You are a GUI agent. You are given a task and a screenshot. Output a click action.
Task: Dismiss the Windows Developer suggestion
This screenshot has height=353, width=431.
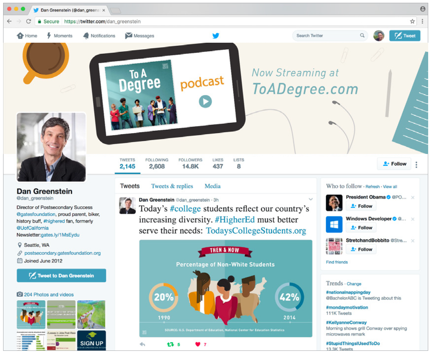pos(412,219)
